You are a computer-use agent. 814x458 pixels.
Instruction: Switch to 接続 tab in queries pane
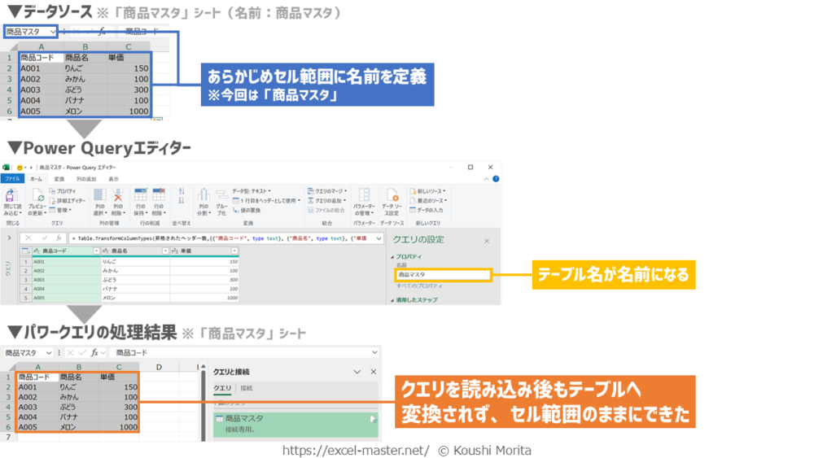click(x=247, y=389)
